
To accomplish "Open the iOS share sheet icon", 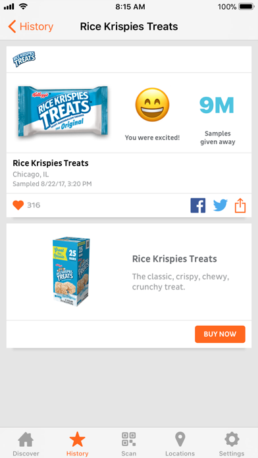I will (240, 205).
